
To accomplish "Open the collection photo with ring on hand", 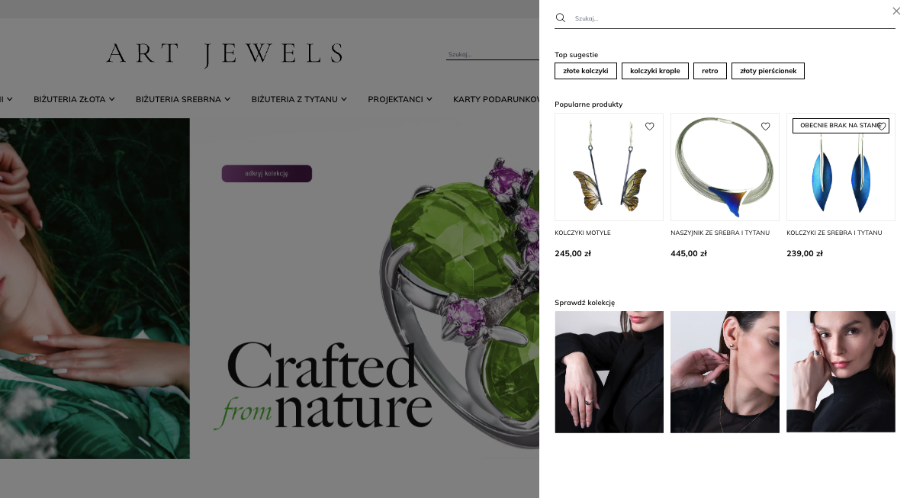I will [609, 372].
